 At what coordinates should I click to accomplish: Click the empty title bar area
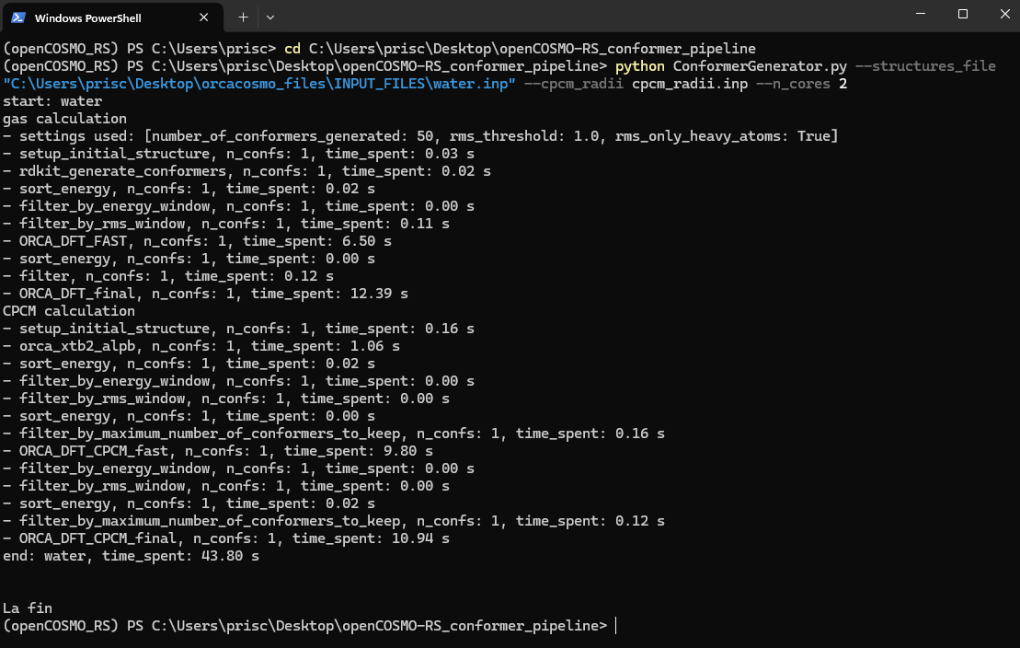586,16
